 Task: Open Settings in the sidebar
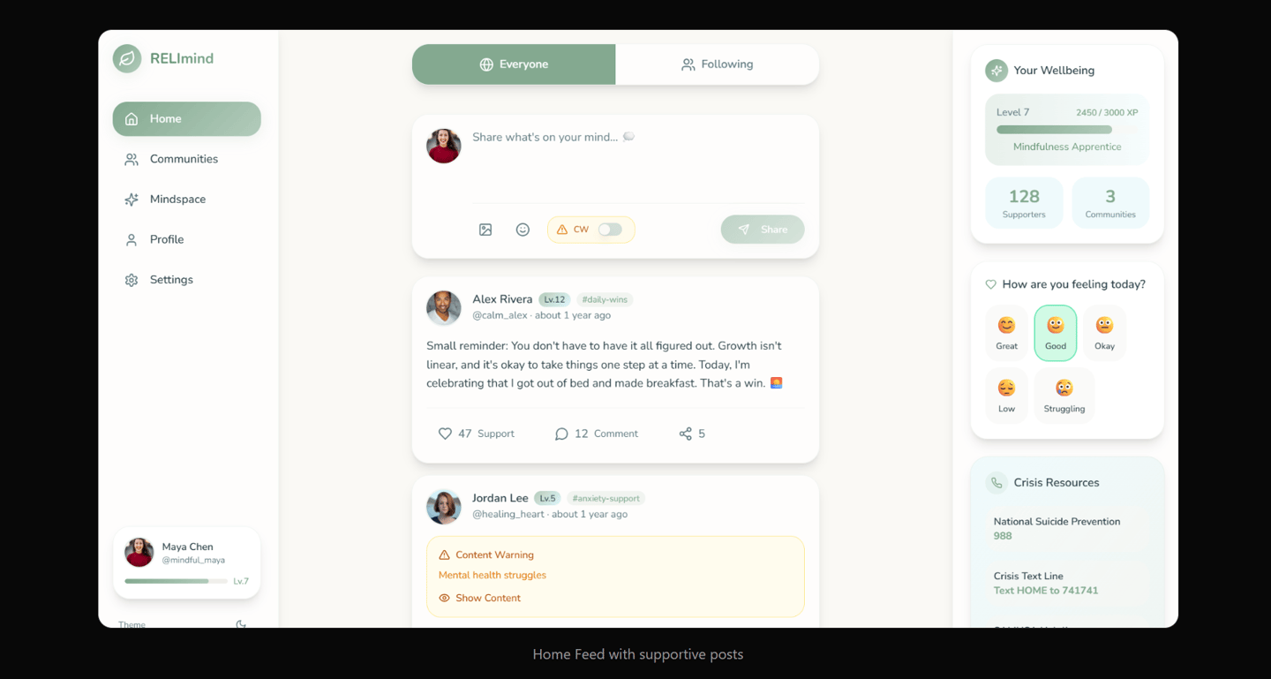[186, 280]
